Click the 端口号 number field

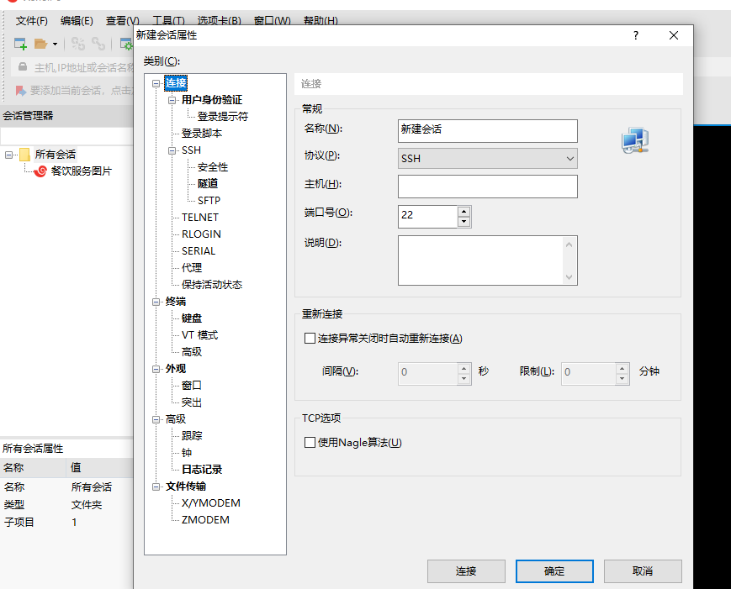pos(427,217)
